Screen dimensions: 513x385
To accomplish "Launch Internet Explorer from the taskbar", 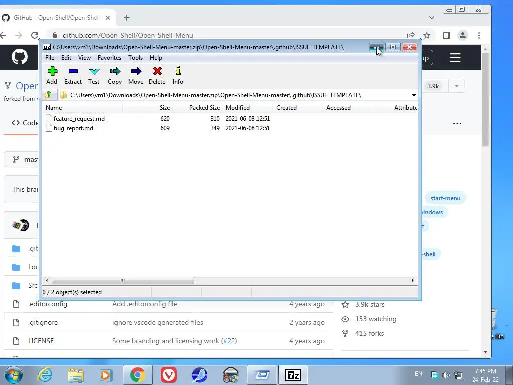I will (45, 375).
